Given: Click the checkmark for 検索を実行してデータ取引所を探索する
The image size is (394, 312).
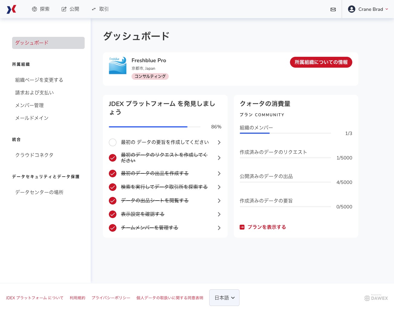Looking at the screenshot, I should [112, 187].
